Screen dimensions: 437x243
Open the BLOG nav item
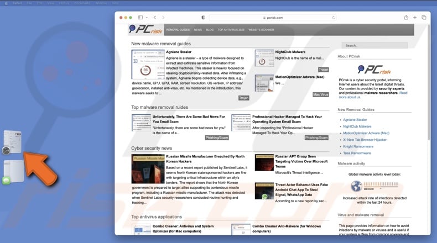click(x=210, y=30)
